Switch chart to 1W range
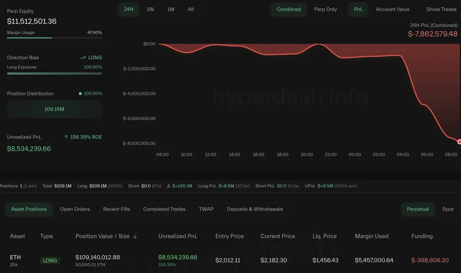The height and width of the screenshot is (273, 461). click(150, 9)
